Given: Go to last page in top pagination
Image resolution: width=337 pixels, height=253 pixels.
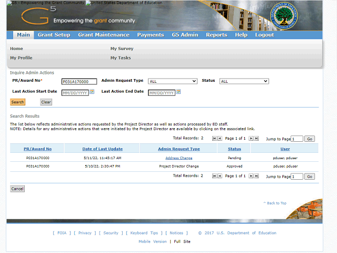Looking at the screenshot, I should (256, 138).
